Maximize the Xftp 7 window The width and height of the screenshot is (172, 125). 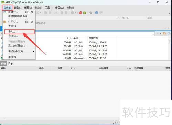pos(158,2)
